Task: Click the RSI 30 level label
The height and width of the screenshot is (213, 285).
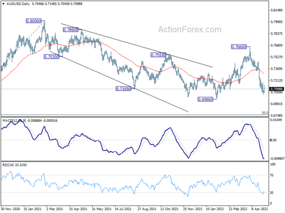Action: [272, 193]
